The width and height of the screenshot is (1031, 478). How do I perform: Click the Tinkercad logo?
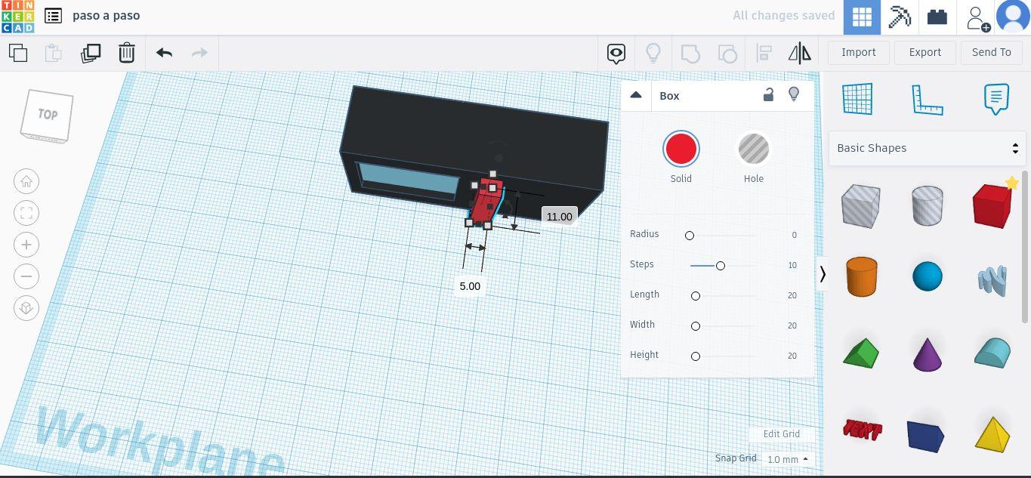pyautogui.click(x=17, y=17)
